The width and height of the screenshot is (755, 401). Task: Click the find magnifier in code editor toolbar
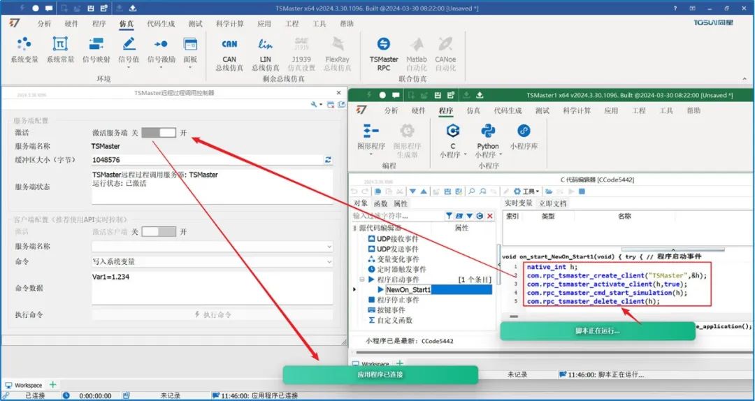[471, 191]
